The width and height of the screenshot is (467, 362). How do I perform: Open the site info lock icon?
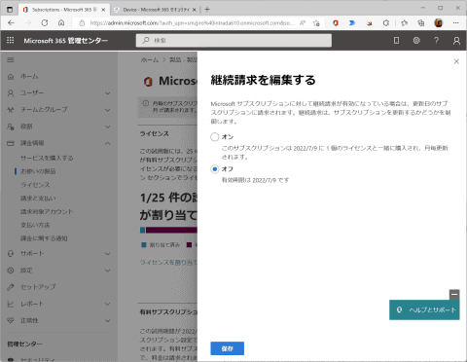coord(82,22)
